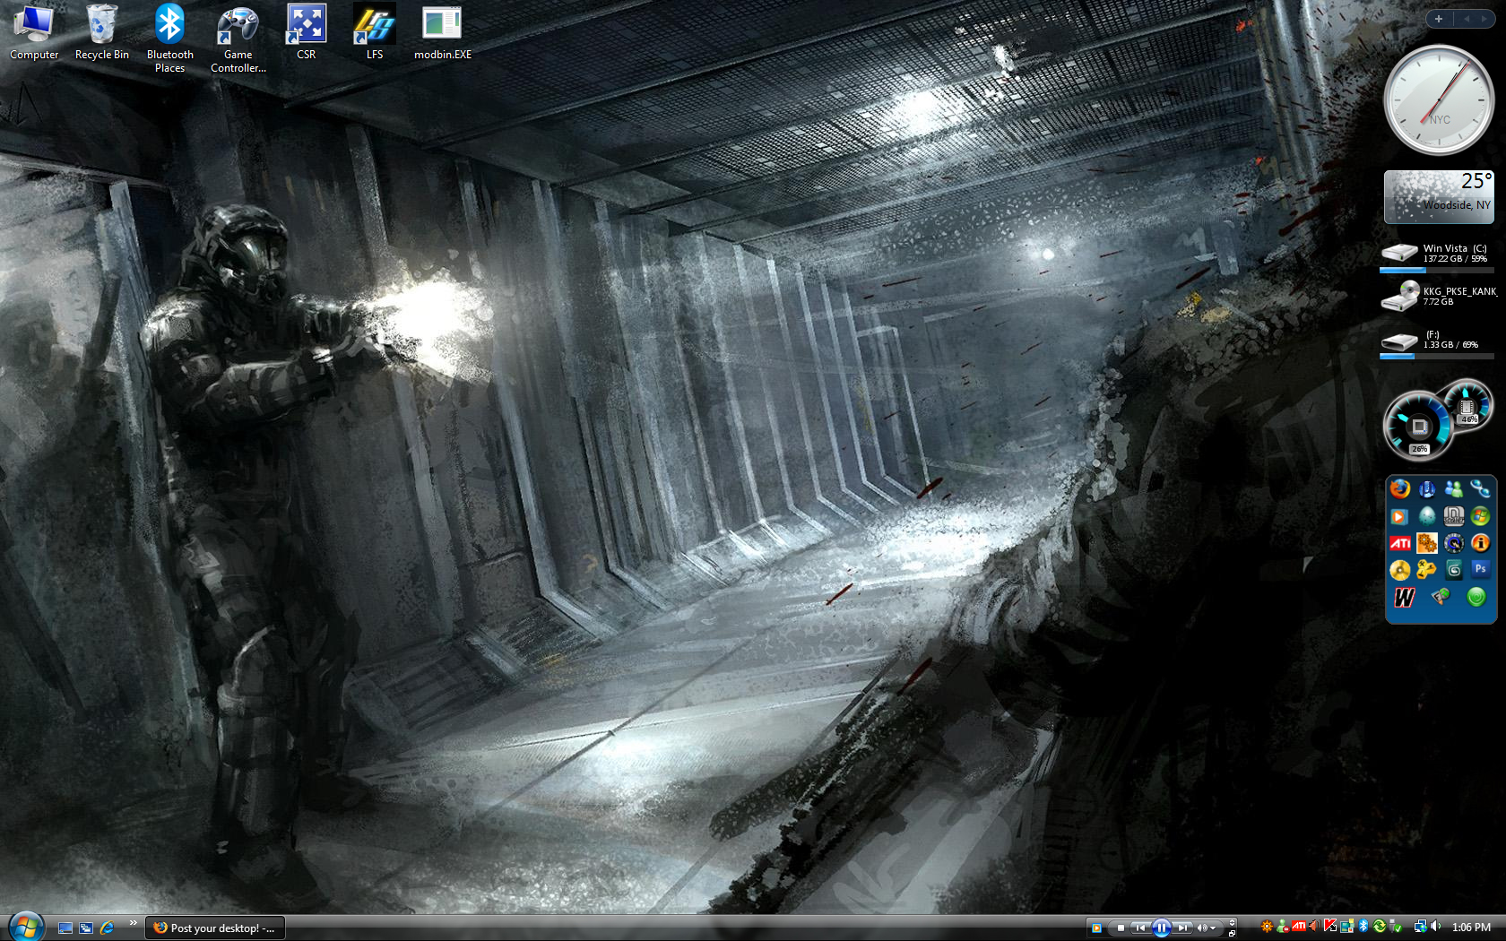Launch Photoshop from the sidebar launcher
Image resolution: width=1506 pixels, height=941 pixels.
tap(1480, 569)
